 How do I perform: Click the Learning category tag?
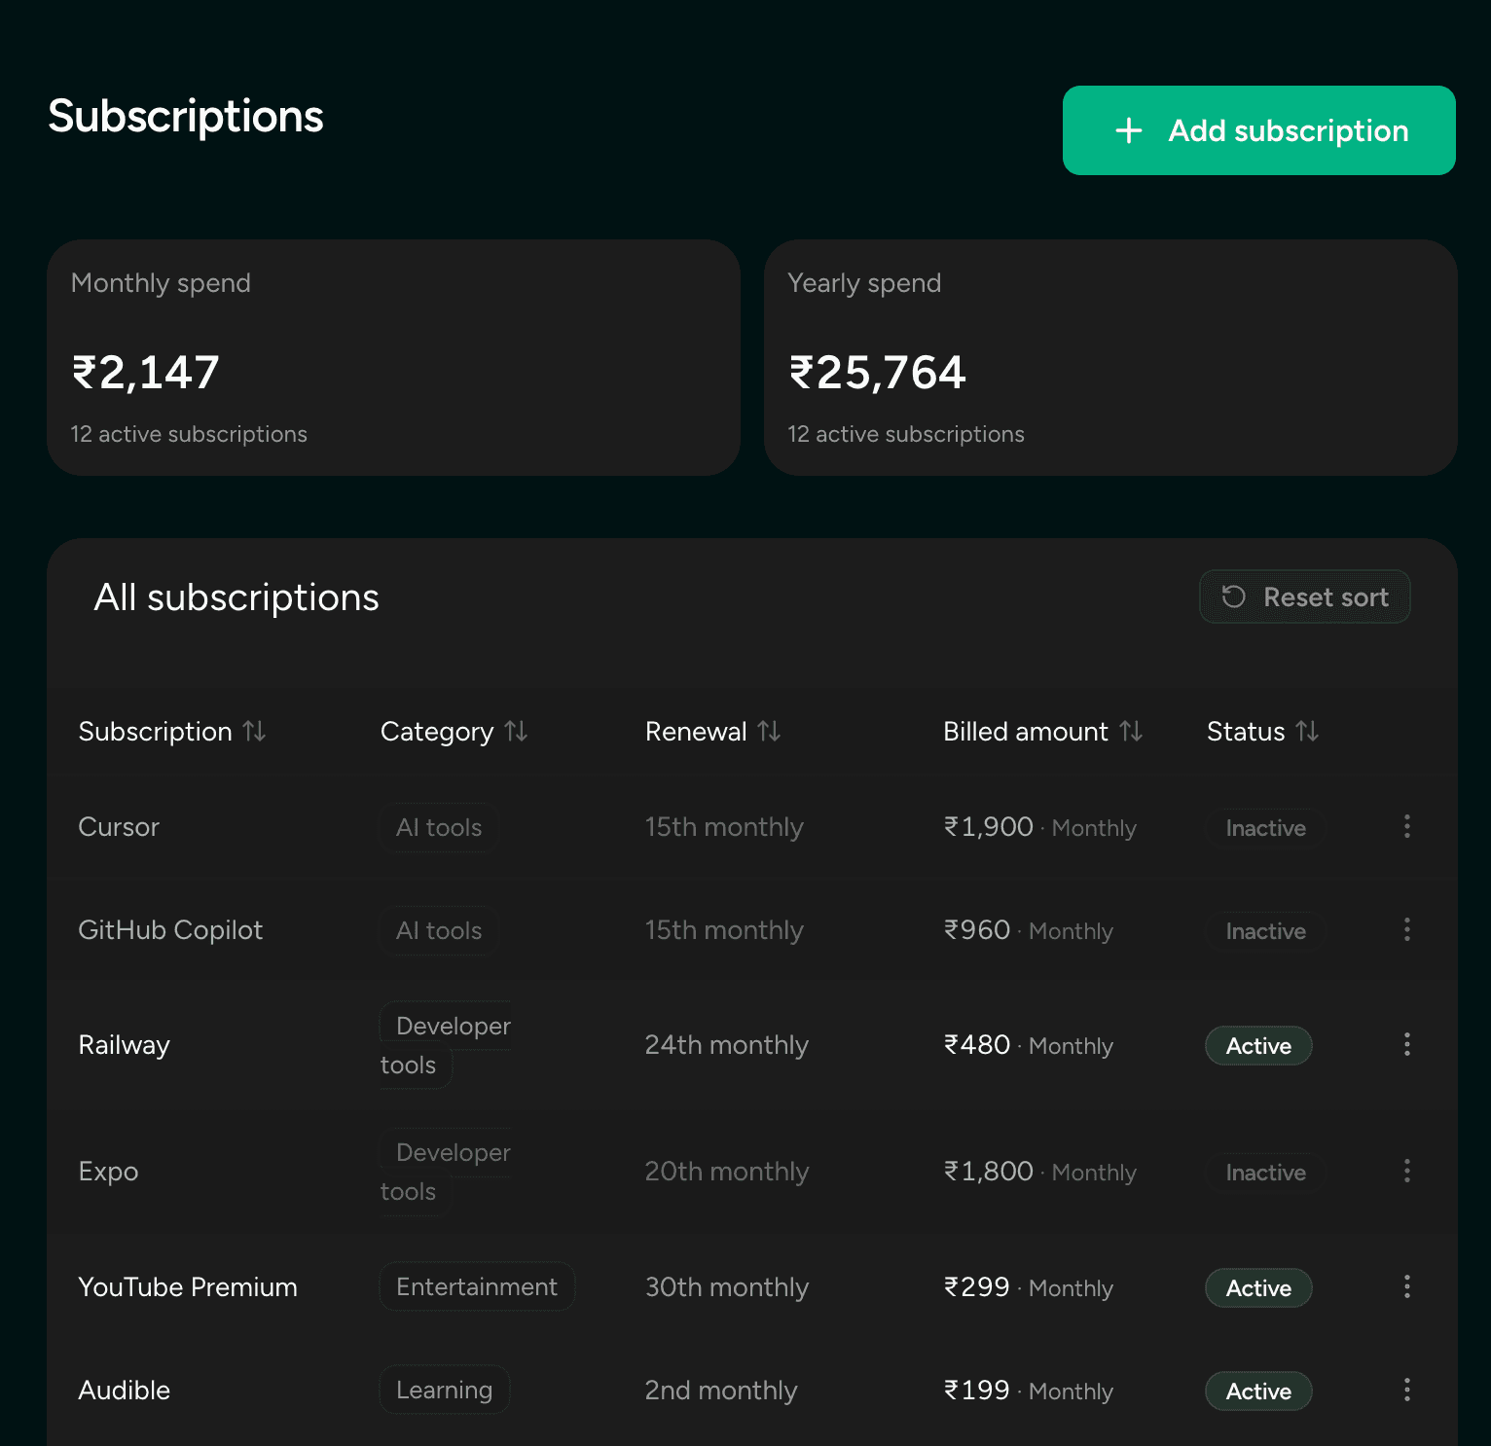[x=444, y=1390]
